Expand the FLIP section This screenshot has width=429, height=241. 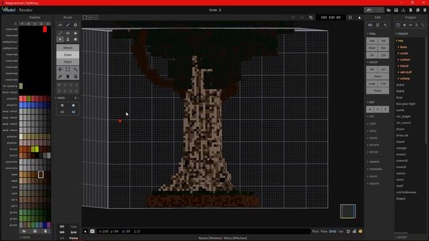point(371,116)
